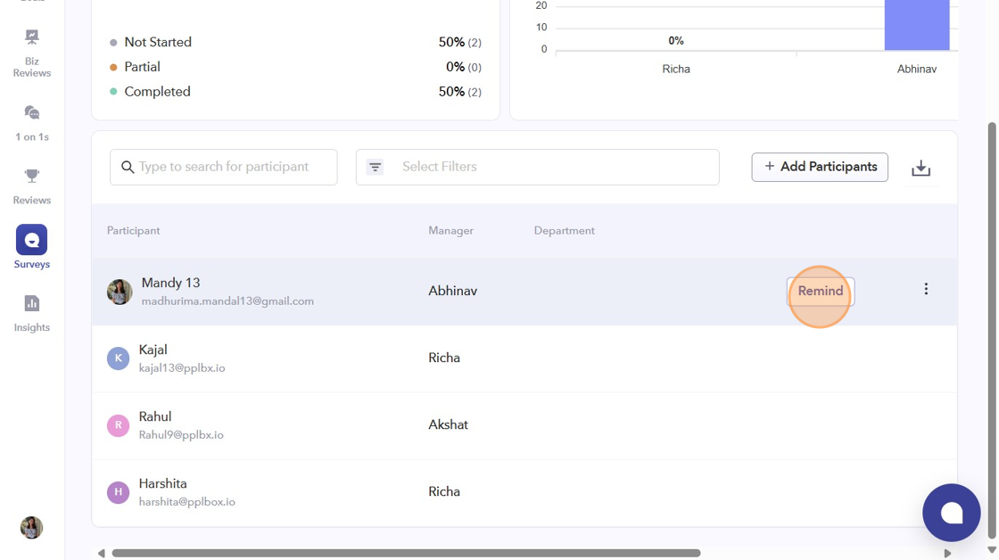The height and width of the screenshot is (560, 999).
Task: Open Biz Reviews in sidebar
Action: (32, 54)
